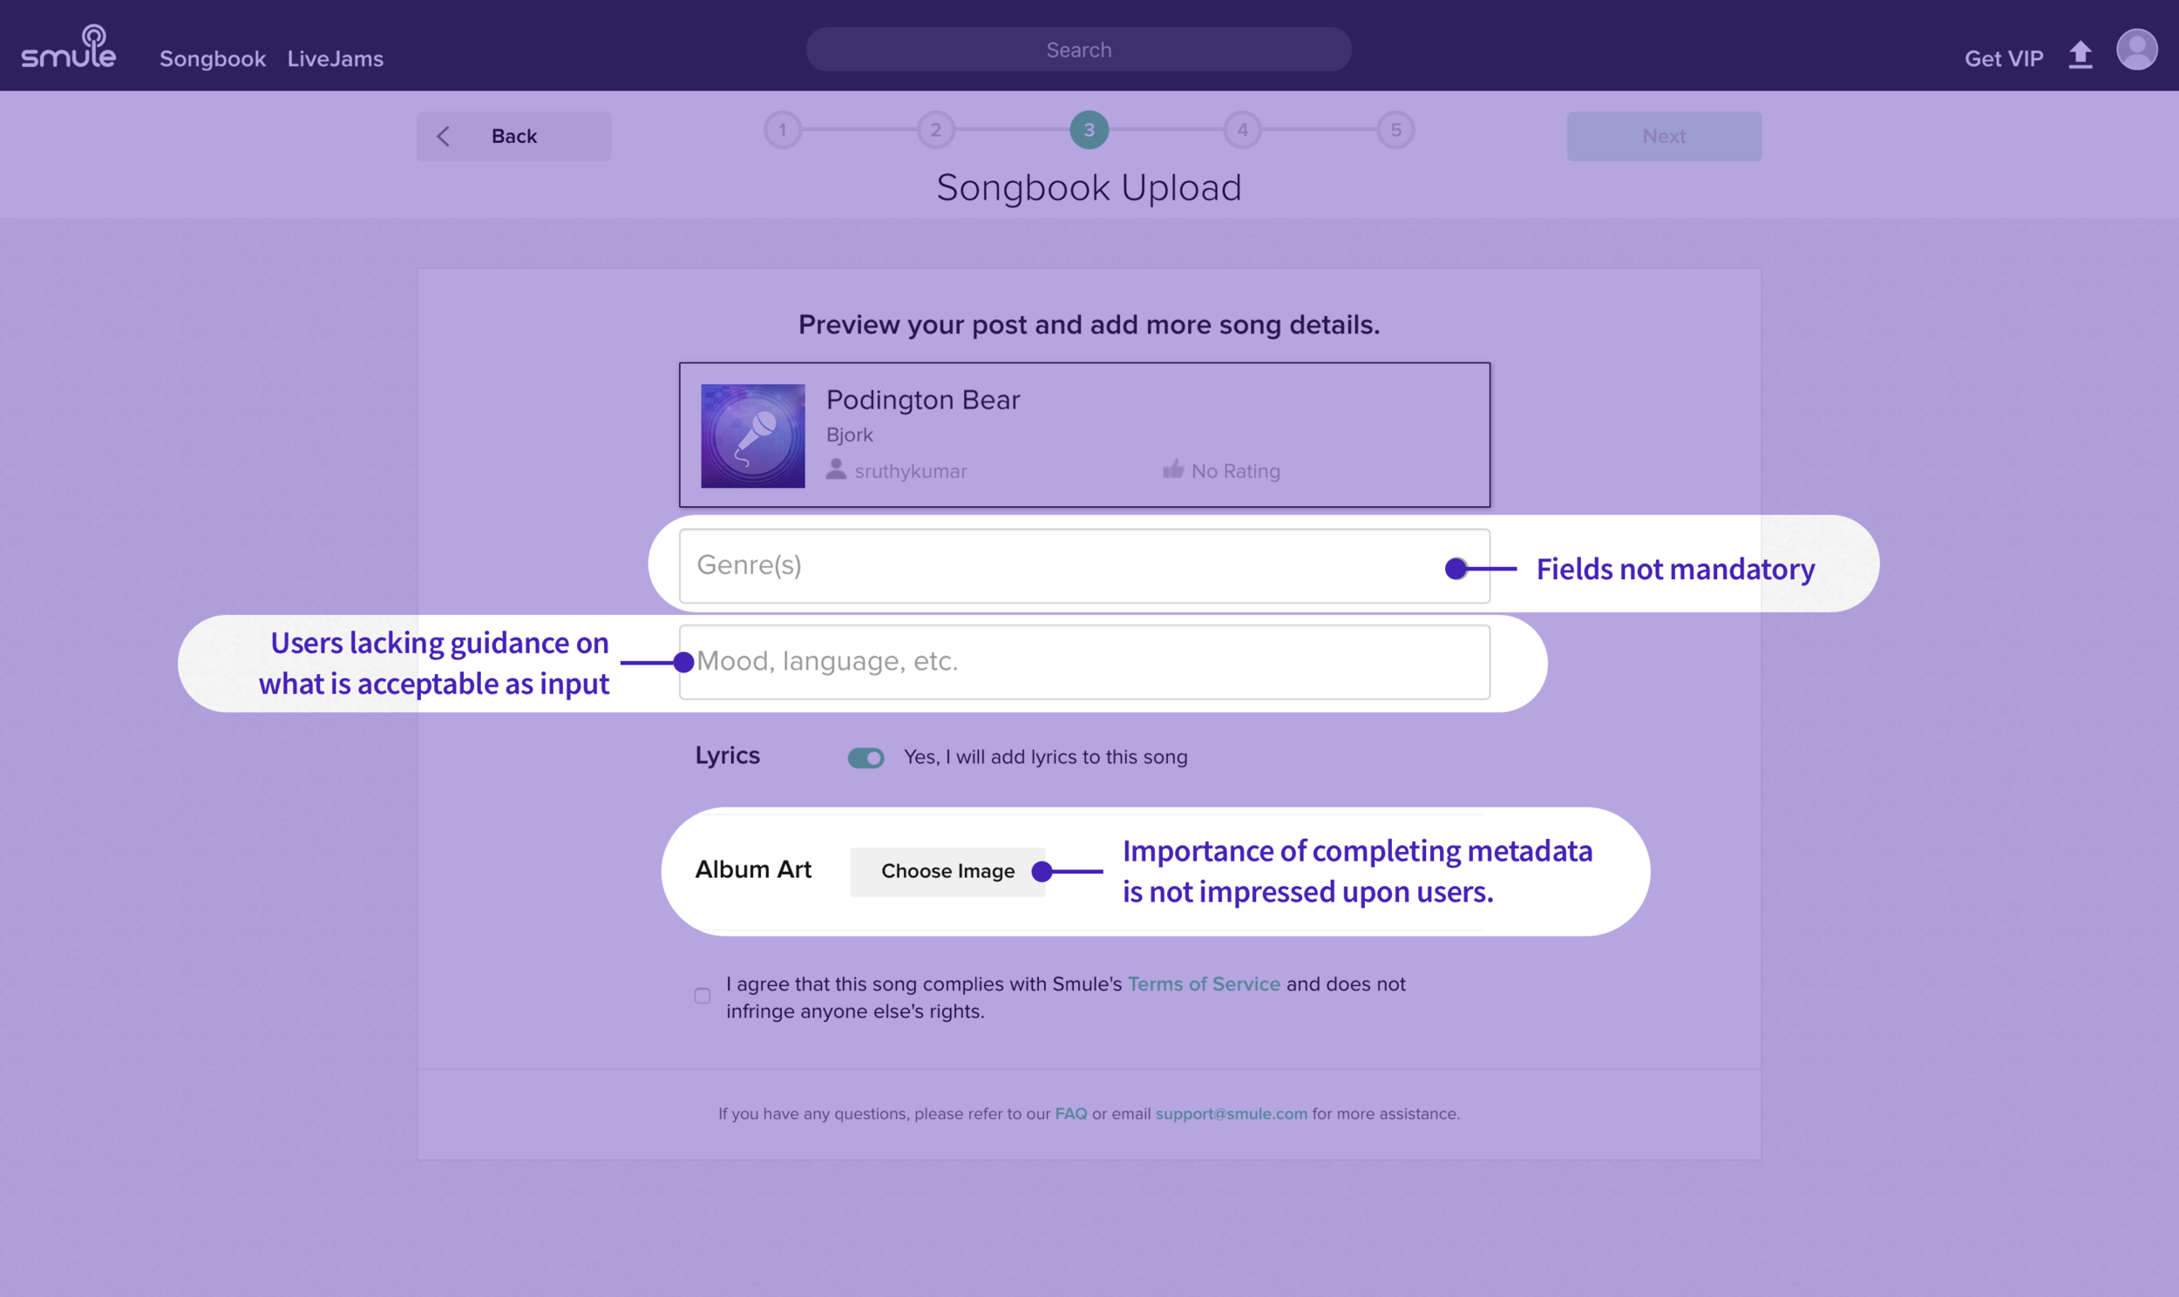This screenshot has width=2179, height=1297.
Task: Click into the Genre(s) field
Action: (1085, 566)
